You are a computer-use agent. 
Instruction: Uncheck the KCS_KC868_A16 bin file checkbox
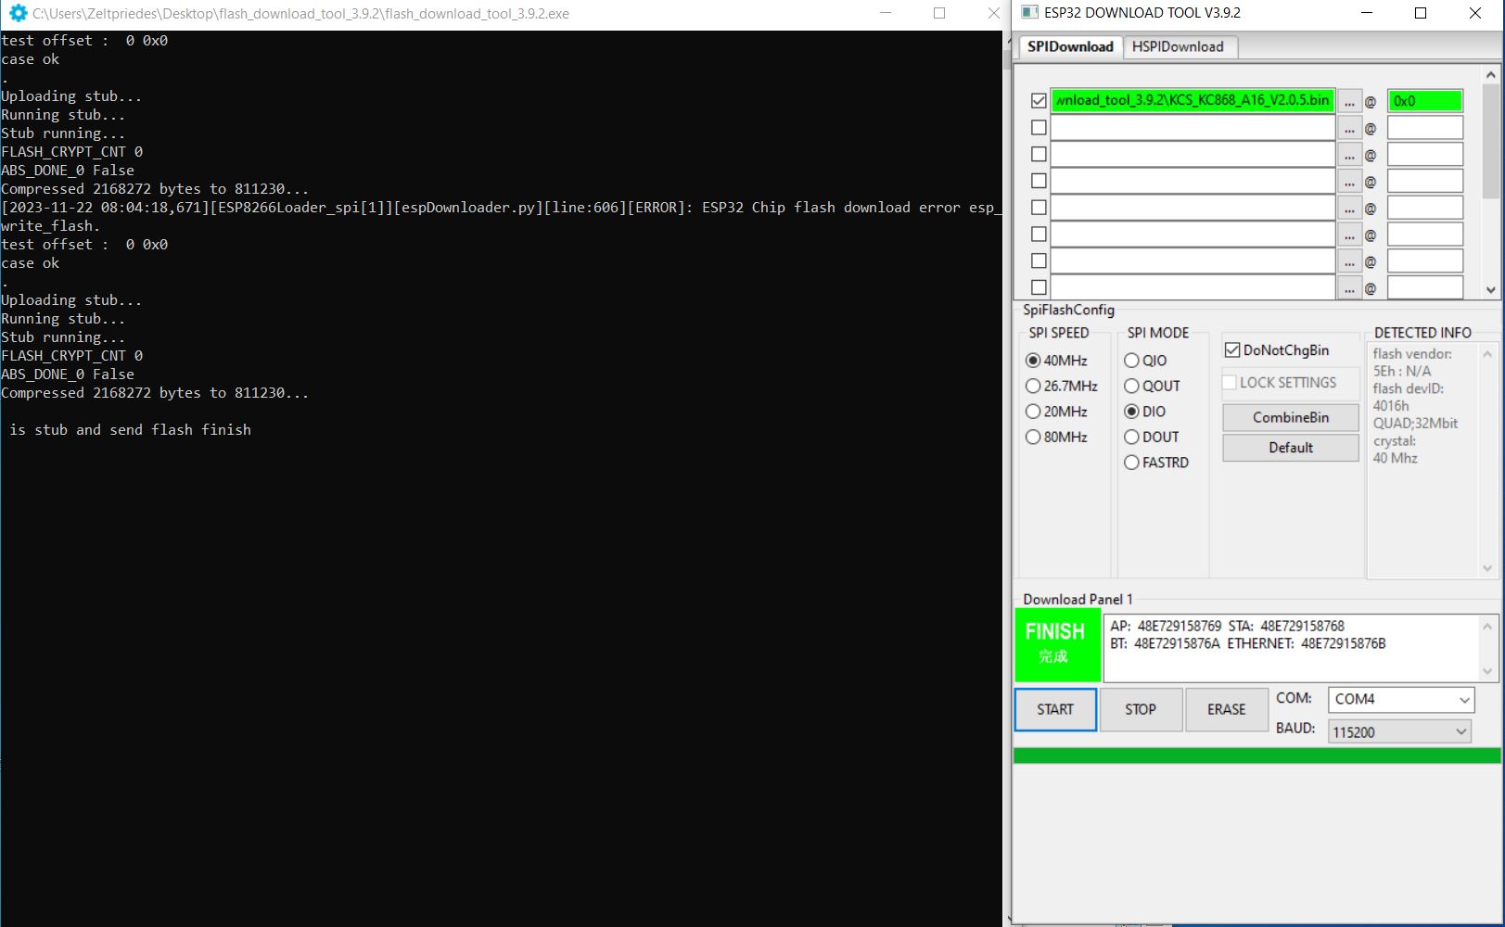[1039, 101]
